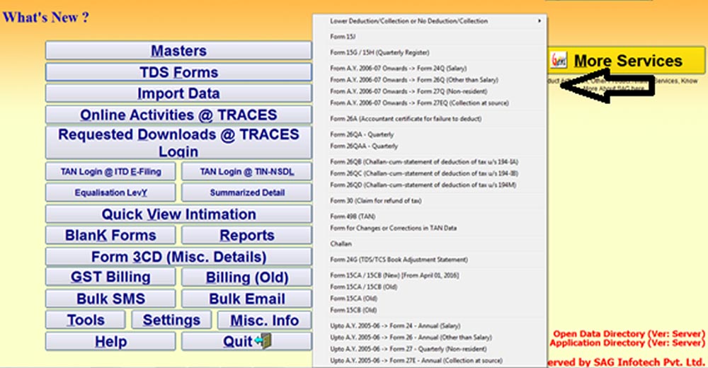Select the Challan menu item

point(341,243)
